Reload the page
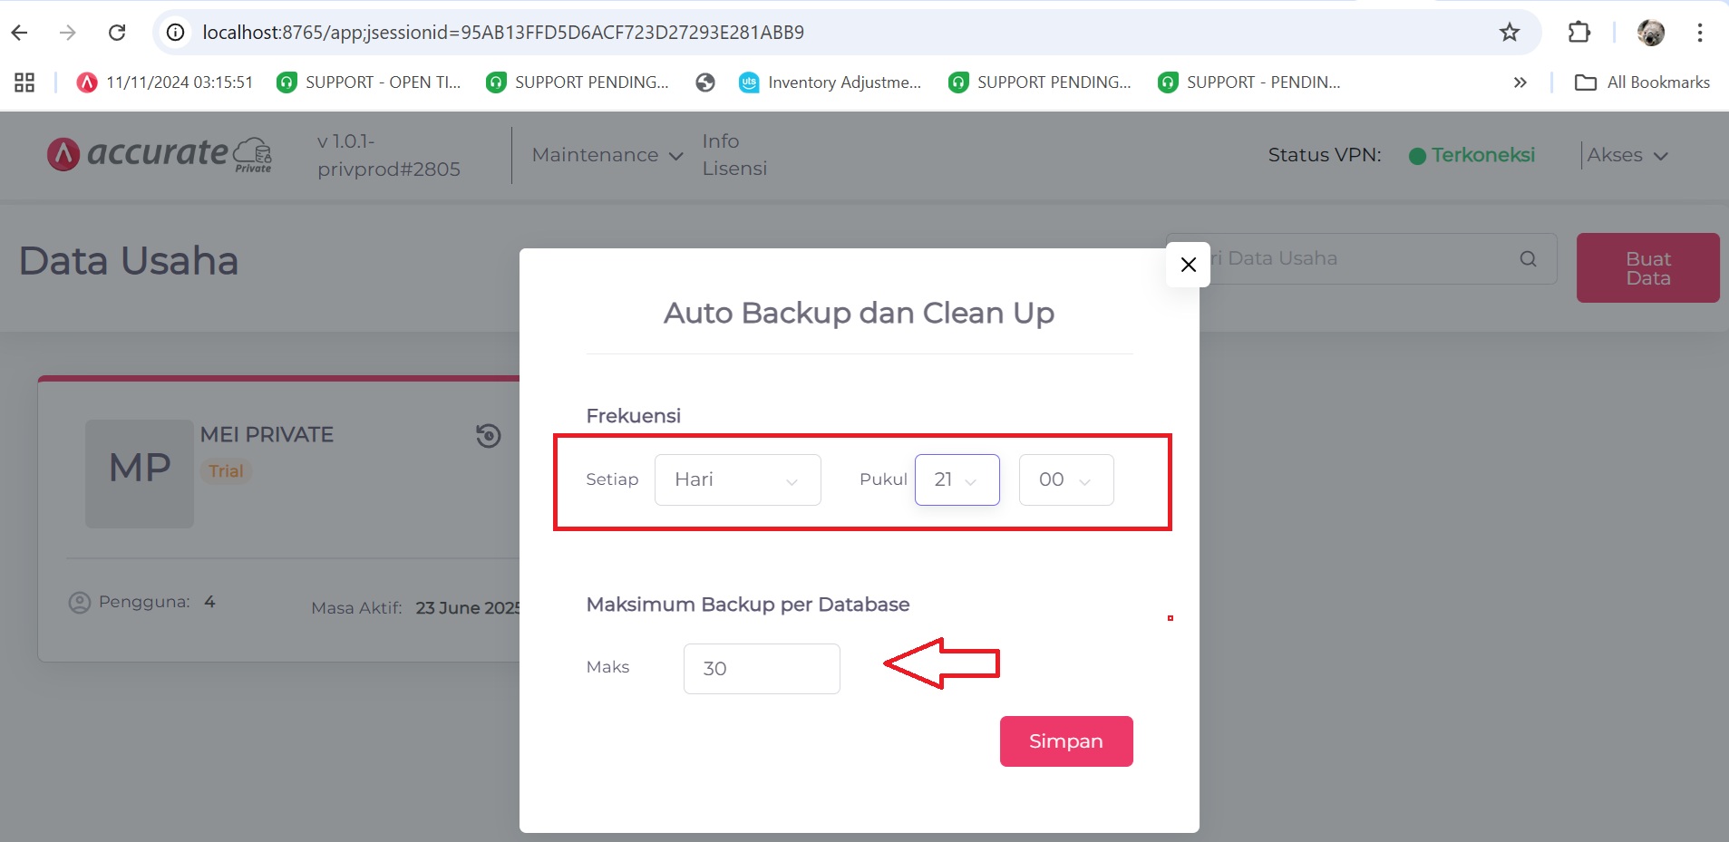The width and height of the screenshot is (1729, 842). point(117,33)
